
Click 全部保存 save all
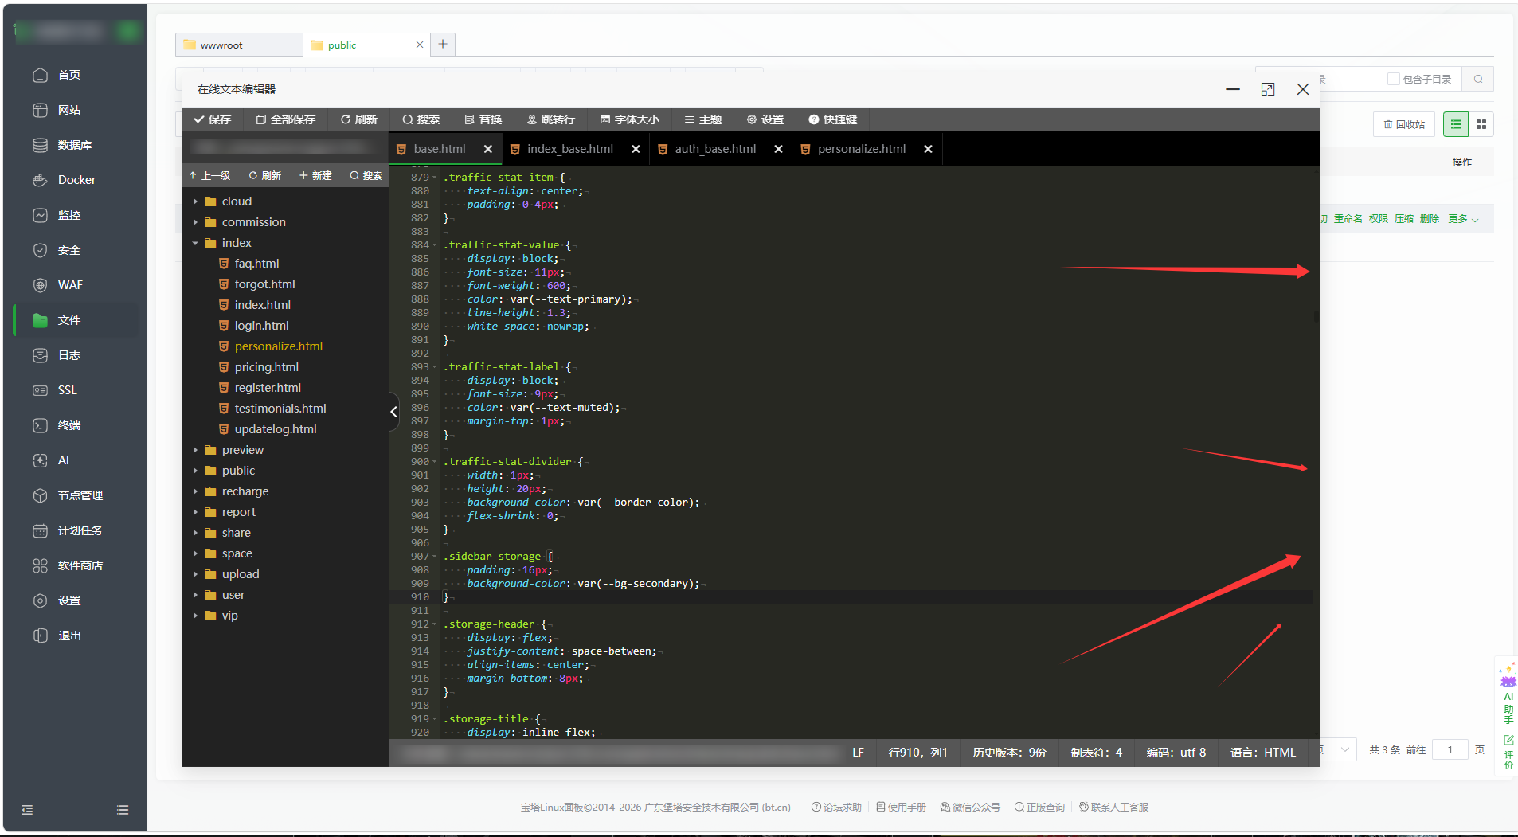click(x=285, y=119)
